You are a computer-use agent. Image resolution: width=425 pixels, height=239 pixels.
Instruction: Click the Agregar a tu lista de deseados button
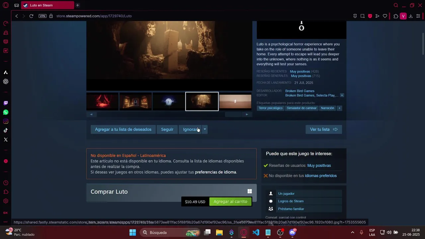point(123,129)
